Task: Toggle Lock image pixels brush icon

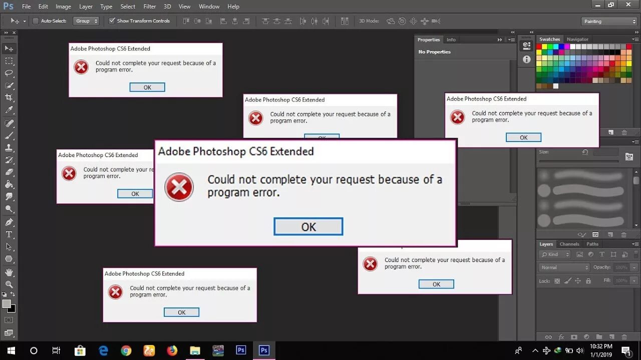Action: pyautogui.click(x=567, y=281)
